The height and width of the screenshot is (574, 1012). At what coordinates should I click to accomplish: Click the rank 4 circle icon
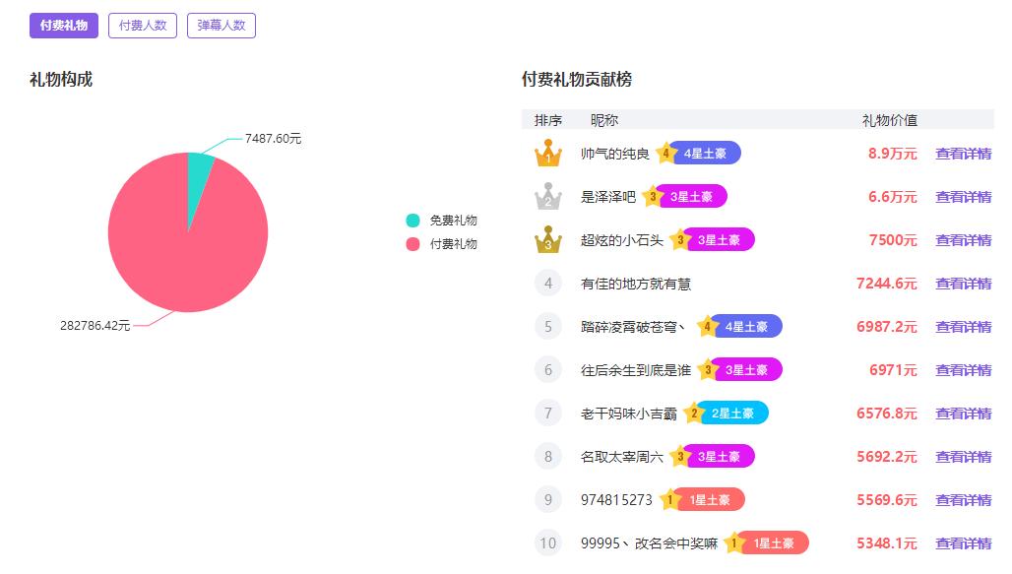click(547, 284)
